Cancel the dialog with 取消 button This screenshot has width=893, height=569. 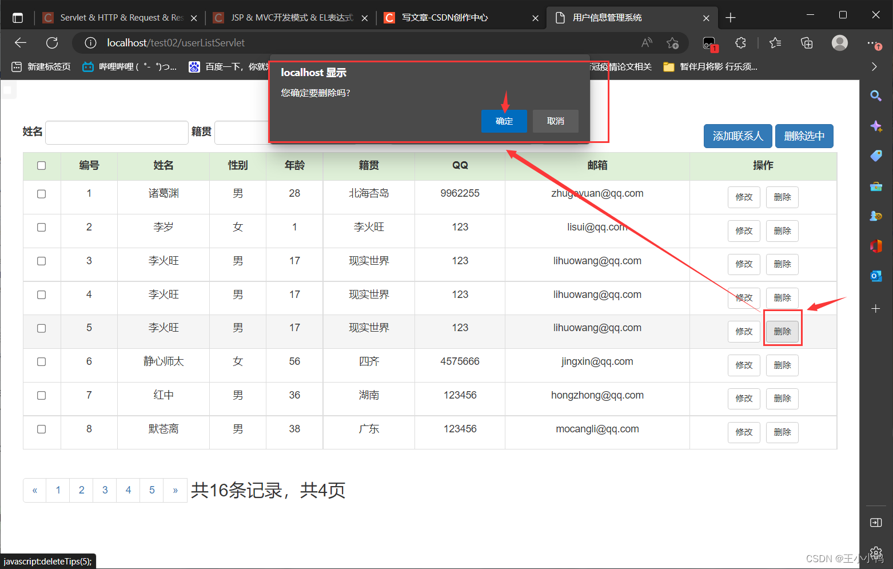555,121
